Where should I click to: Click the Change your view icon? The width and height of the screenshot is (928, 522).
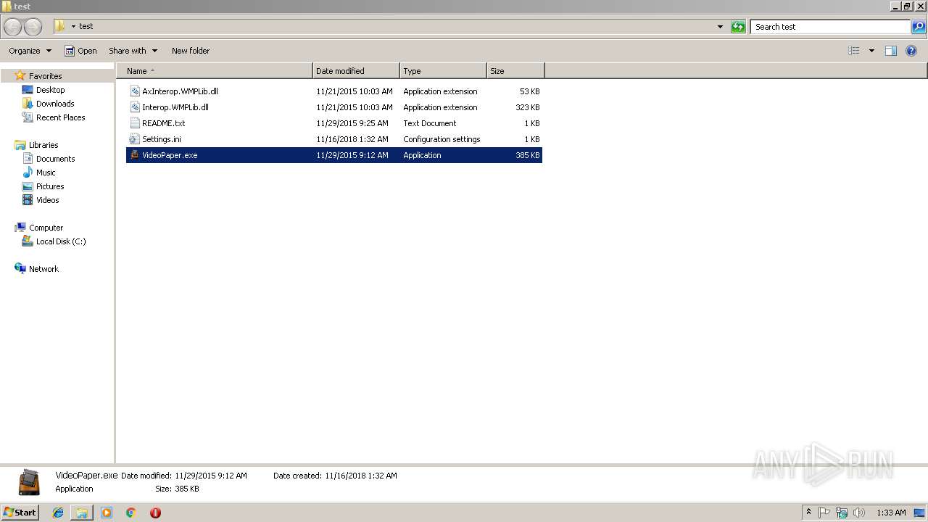pyautogui.click(x=854, y=51)
